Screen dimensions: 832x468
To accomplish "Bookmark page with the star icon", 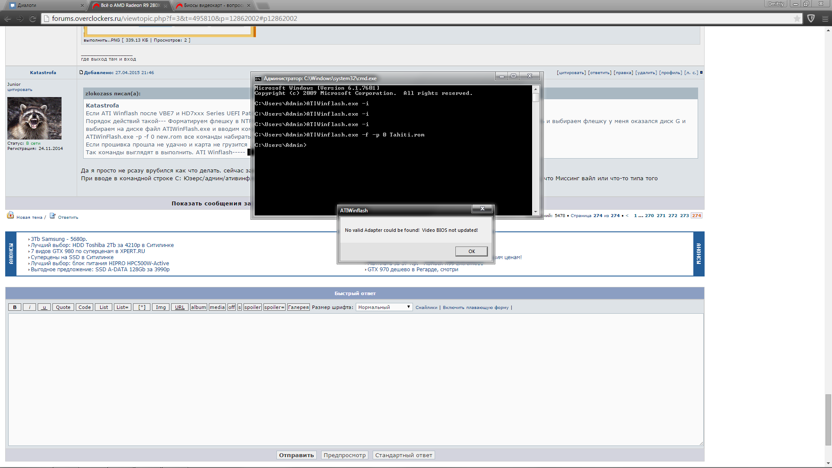I will coord(796,19).
